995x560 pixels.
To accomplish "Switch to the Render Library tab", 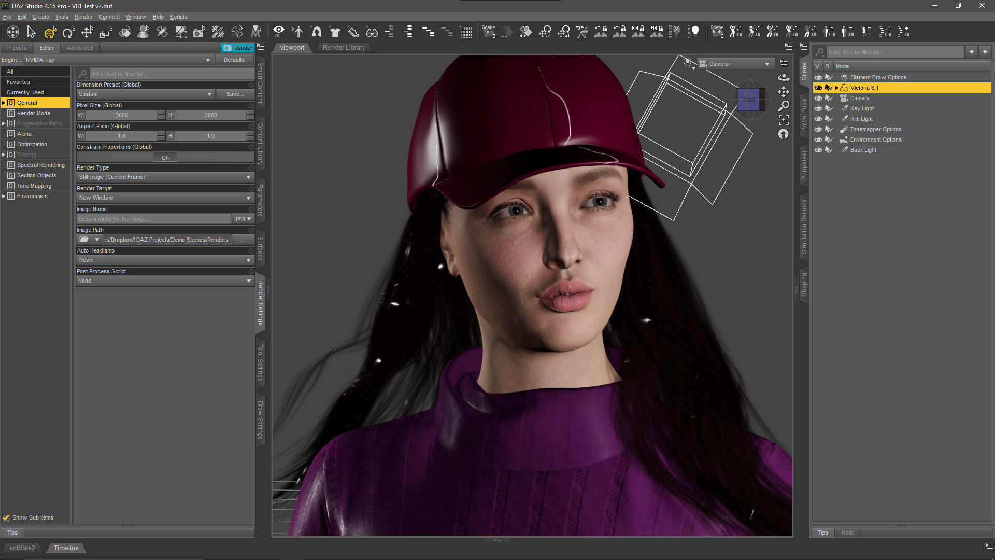I will coord(344,47).
